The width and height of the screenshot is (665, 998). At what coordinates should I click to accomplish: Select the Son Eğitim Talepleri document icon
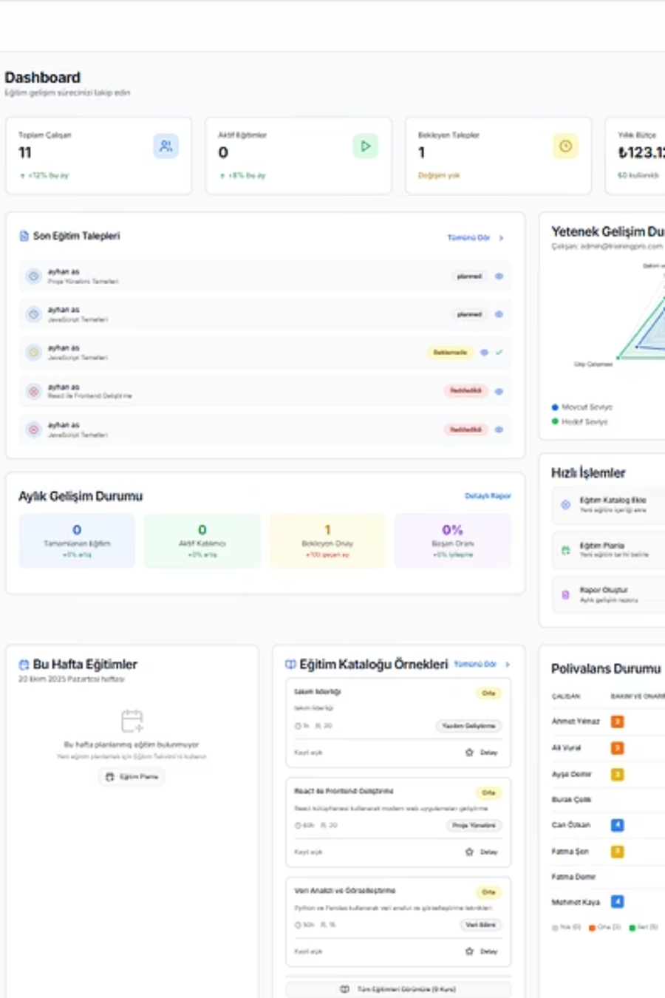click(23, 235)
